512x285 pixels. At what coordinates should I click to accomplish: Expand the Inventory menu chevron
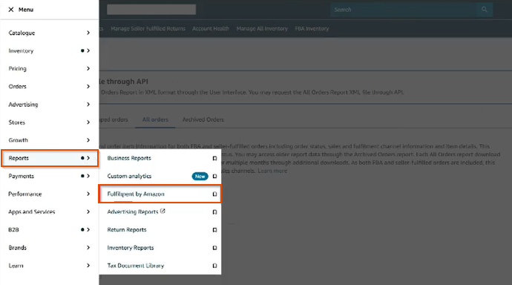click(88, 50)
